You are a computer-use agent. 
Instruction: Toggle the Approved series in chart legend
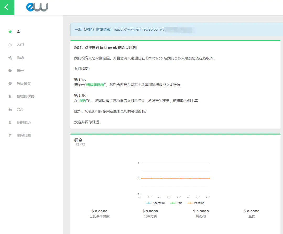click(x=155, y=203)
